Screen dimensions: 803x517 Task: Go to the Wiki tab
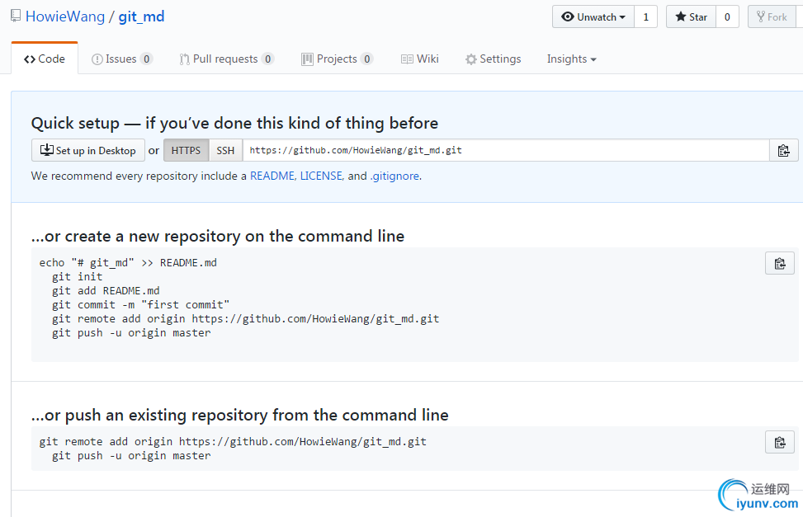pos(420,59)
